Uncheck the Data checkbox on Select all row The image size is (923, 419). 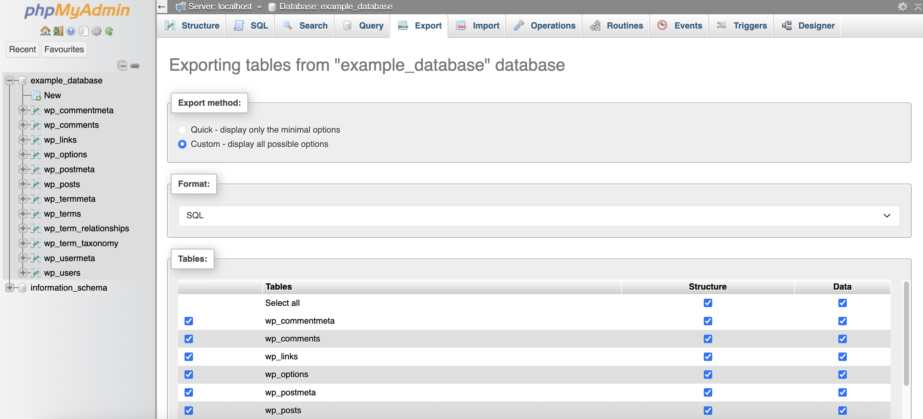pyautogui.click(x=842, y=303)
